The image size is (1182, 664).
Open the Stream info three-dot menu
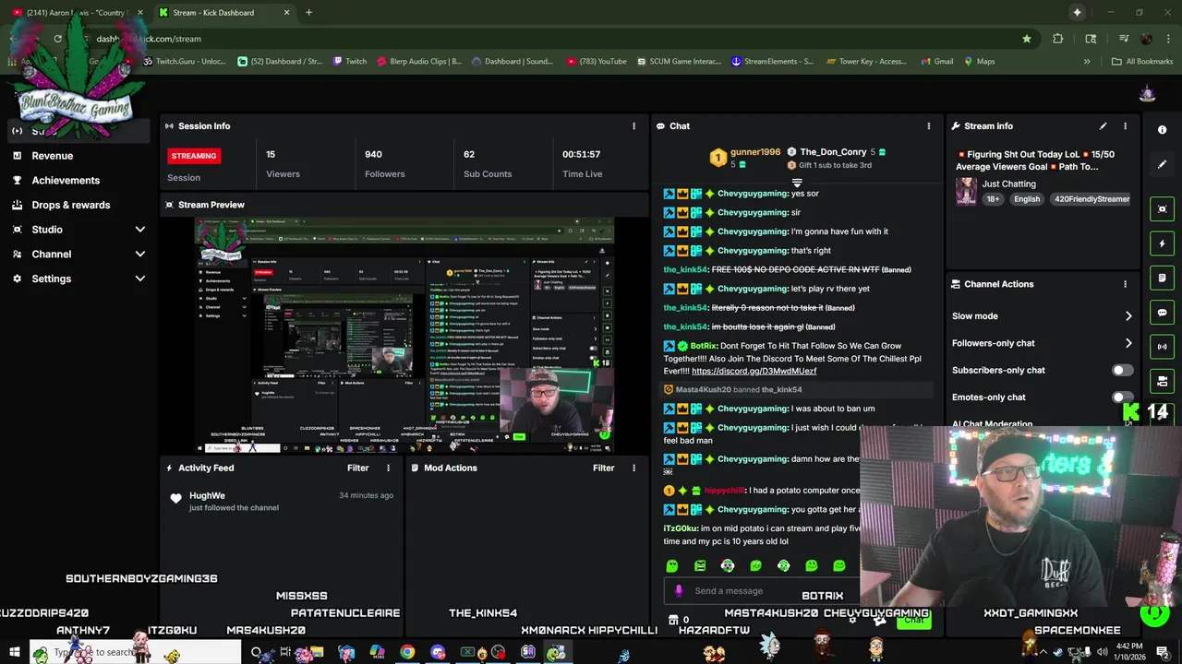point(1125,126)
